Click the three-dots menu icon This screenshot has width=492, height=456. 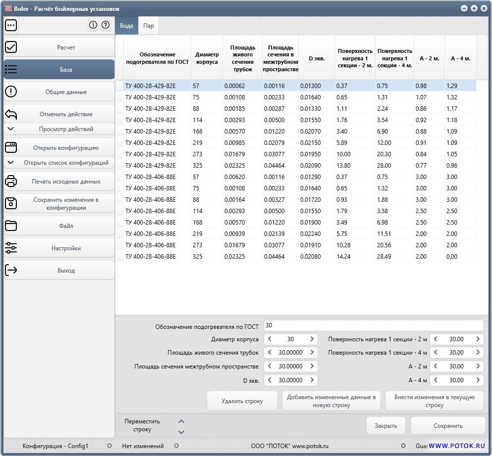(11, 25)
